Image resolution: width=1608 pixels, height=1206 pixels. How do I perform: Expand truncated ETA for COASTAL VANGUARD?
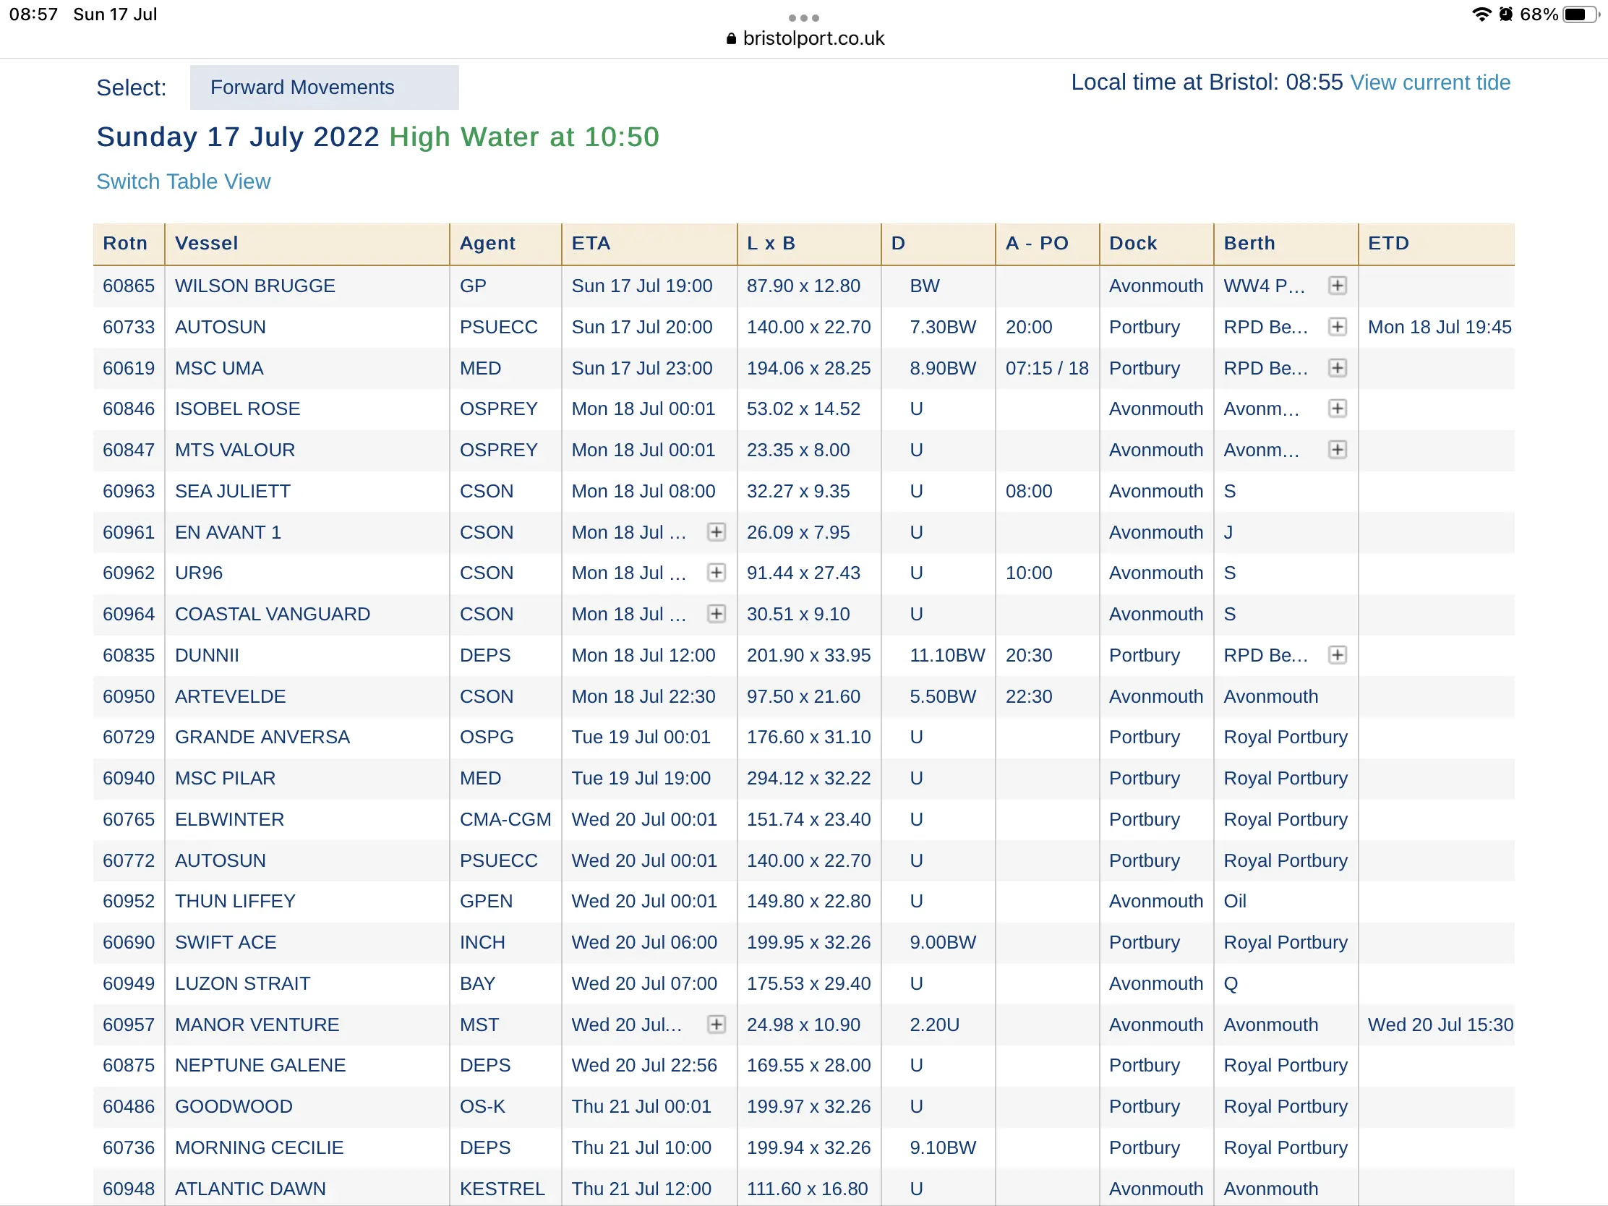tap(716, 615)
